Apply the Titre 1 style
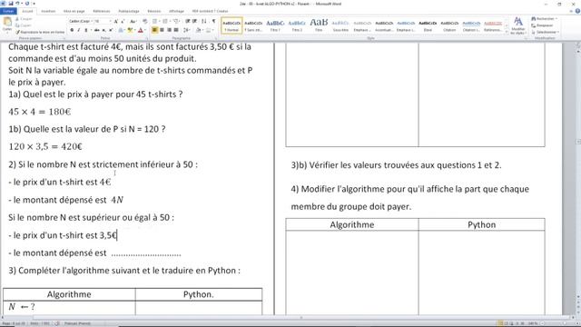Viewport: 581px width, 327px height. [275, 25]
